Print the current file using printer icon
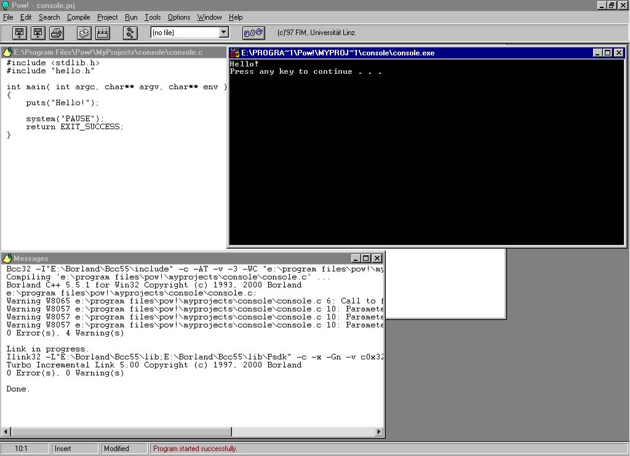630x456 pixels. pos(57,33)
